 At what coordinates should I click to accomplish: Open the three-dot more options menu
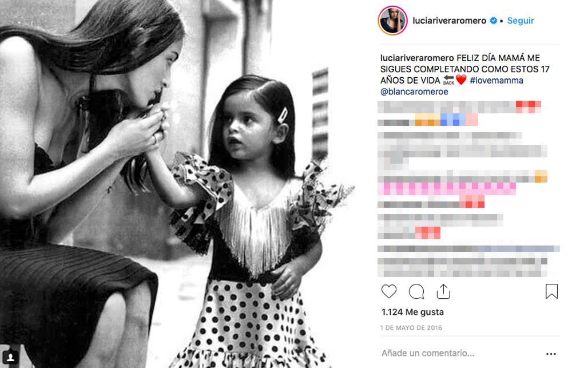[551, 354]
